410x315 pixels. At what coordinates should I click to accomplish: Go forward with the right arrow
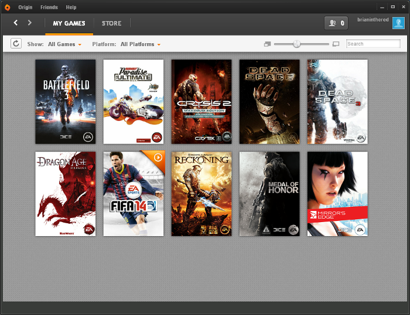pyautogui.click(x=29, y=23)
